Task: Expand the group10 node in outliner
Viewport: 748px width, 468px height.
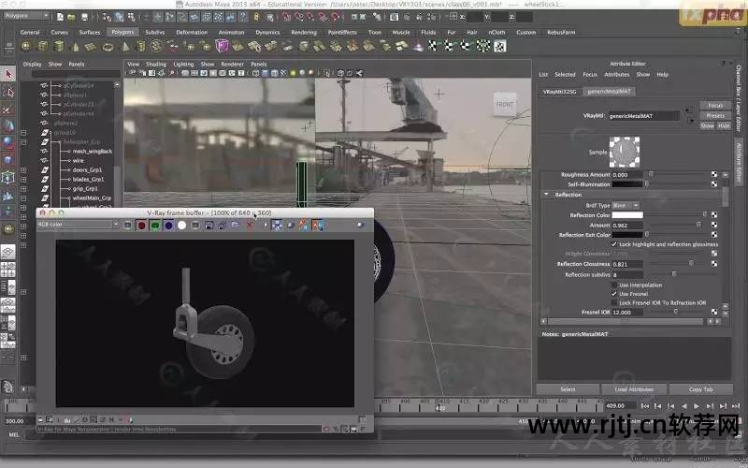Action: coord(23,132)
